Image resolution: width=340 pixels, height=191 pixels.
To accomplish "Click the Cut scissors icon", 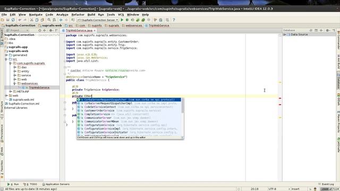I will click(x=32, y=20).
